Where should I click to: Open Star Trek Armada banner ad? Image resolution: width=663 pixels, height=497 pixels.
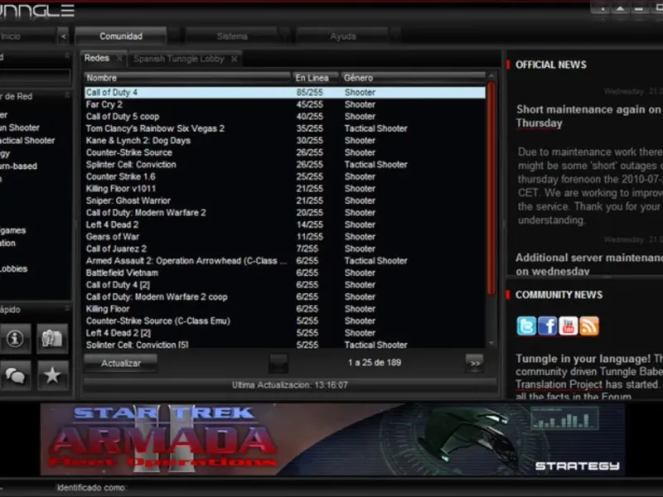pos(333,440)
